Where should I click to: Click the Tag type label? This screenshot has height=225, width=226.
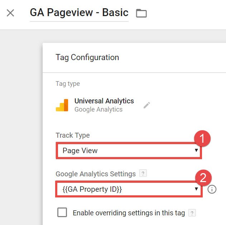[x=68, y=84]
